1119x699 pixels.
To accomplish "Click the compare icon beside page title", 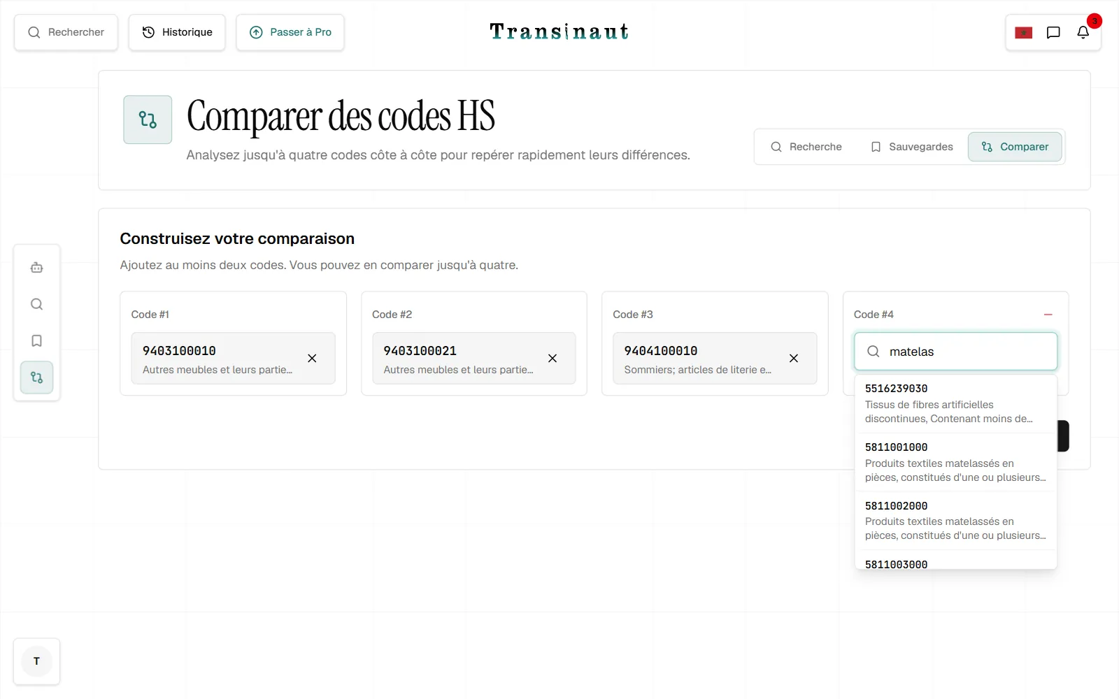I will coord(148,120).
